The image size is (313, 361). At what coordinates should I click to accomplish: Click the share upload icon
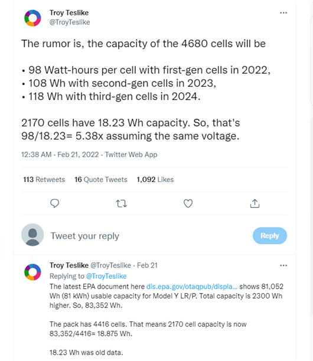click(x=255, y=203)
